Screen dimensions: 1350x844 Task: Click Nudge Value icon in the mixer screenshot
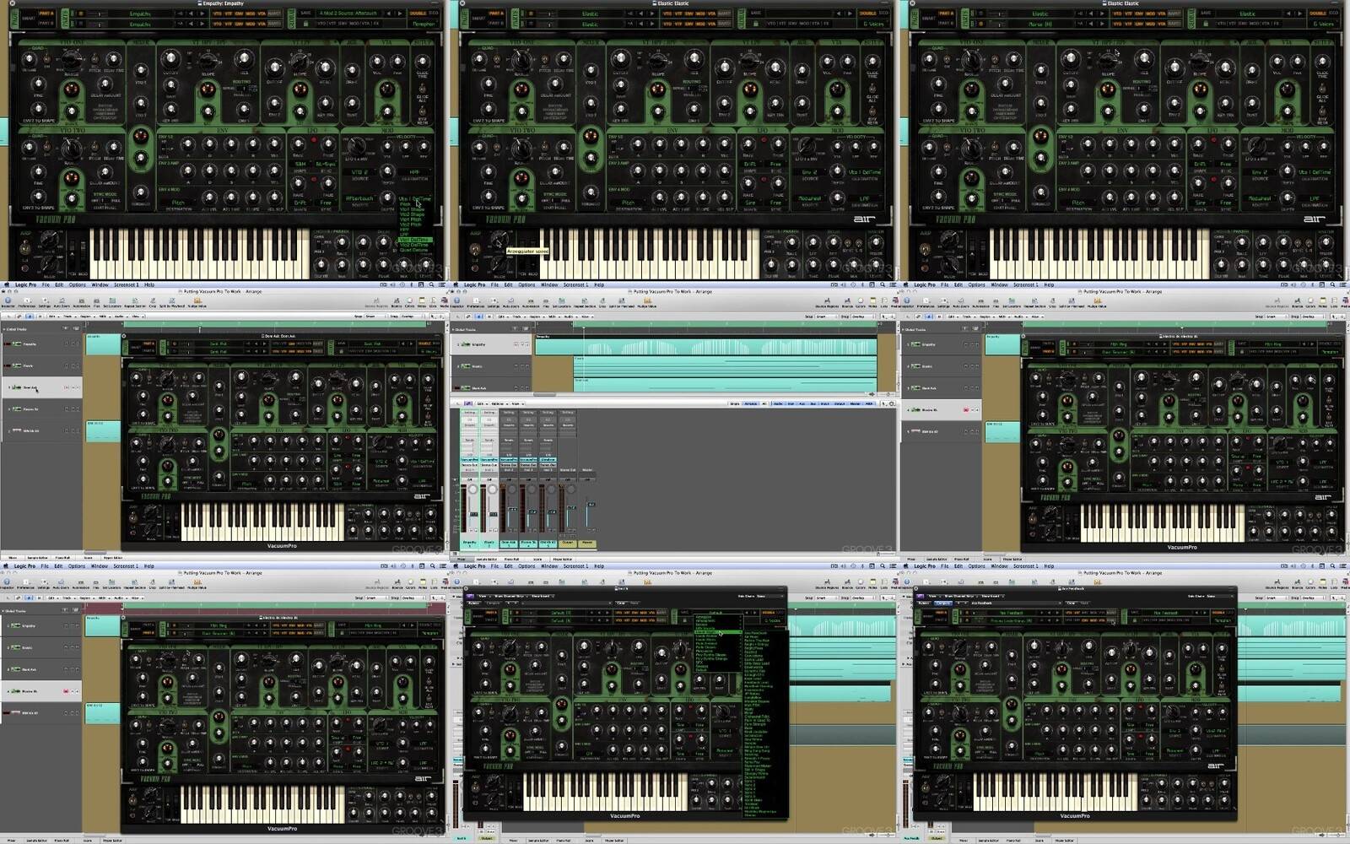(x=647, y=302)
